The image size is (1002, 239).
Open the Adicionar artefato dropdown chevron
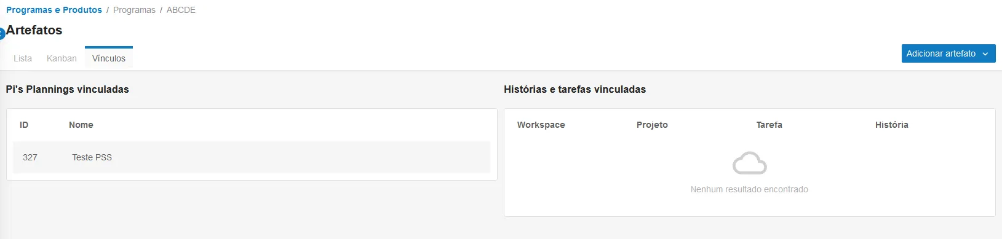985,54
